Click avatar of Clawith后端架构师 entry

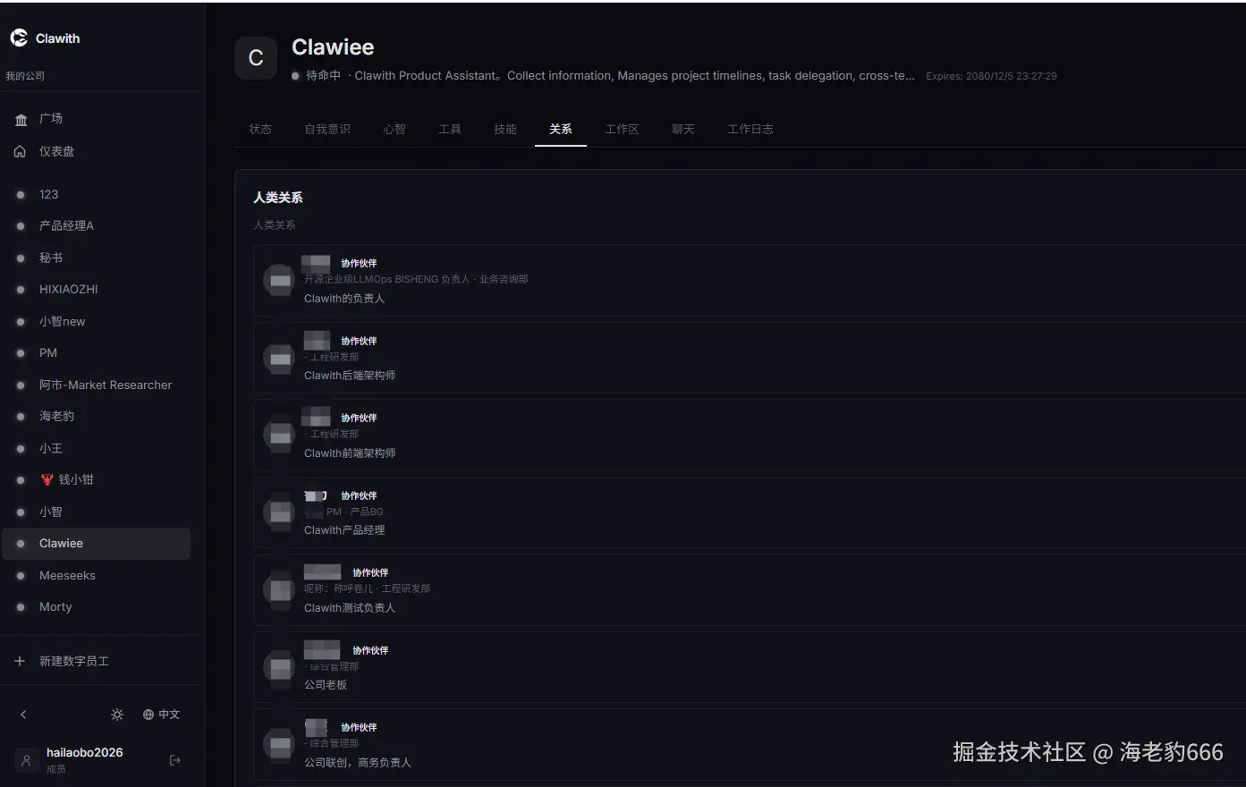point(280,359)
